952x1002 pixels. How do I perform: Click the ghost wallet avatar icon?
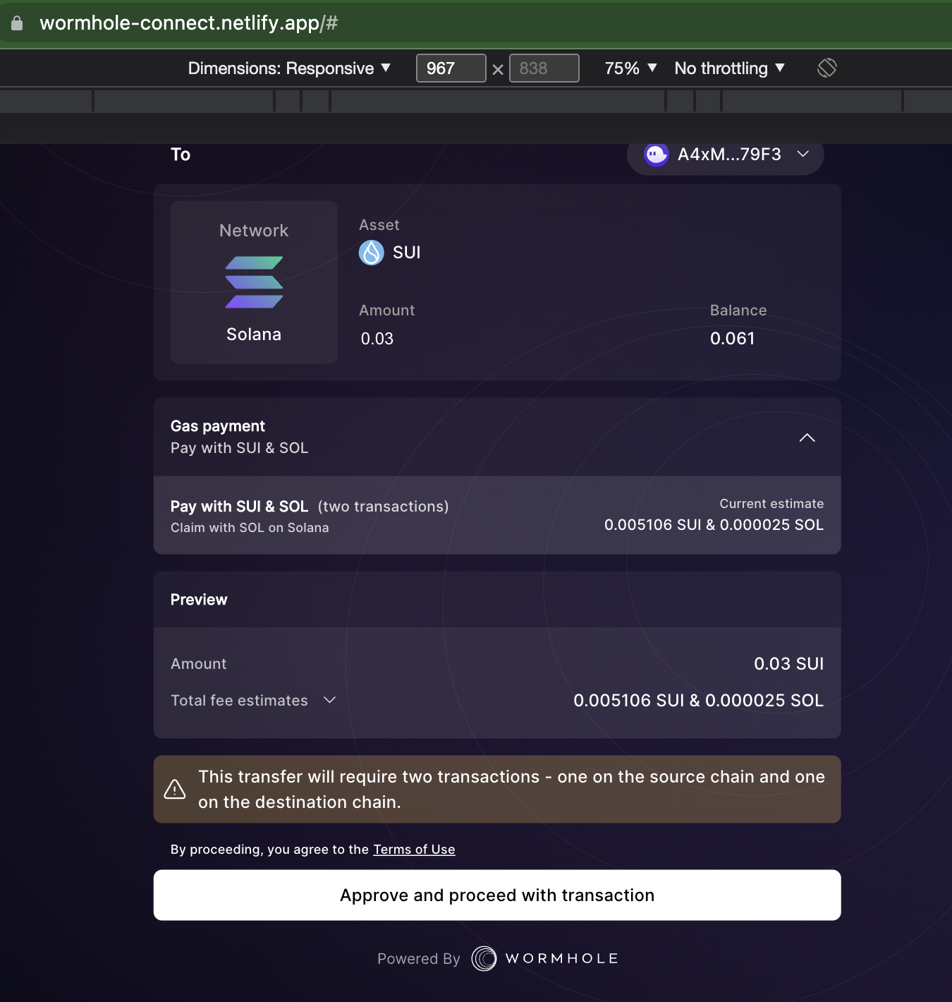tap(656, 155)
